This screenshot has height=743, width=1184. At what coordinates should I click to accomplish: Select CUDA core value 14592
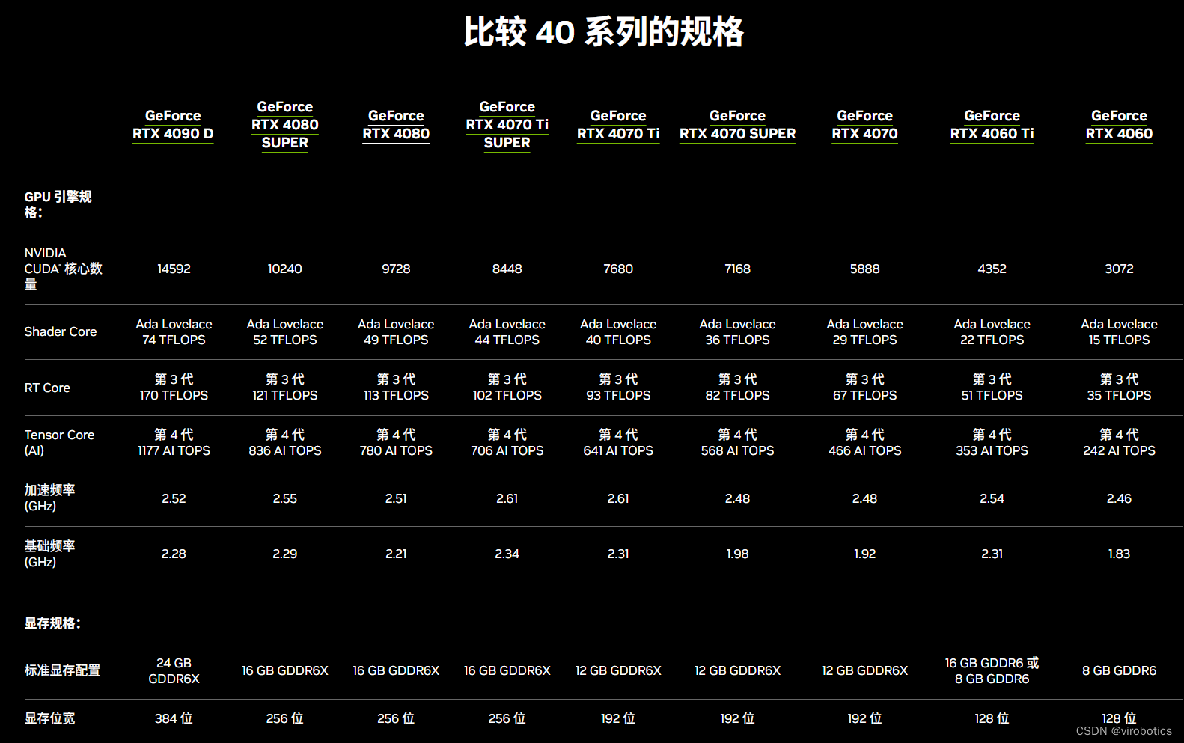pos(174,269)
